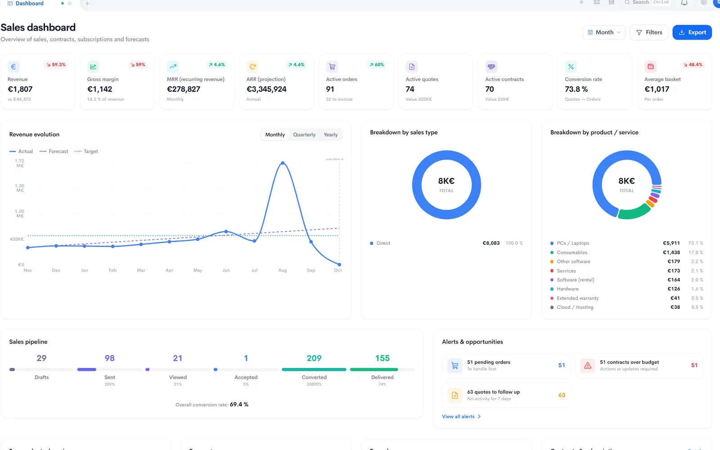Viewport: 720px width, 450px height.
Task: Click the warning triangle icon for over budget
Action: coord(588,365)
